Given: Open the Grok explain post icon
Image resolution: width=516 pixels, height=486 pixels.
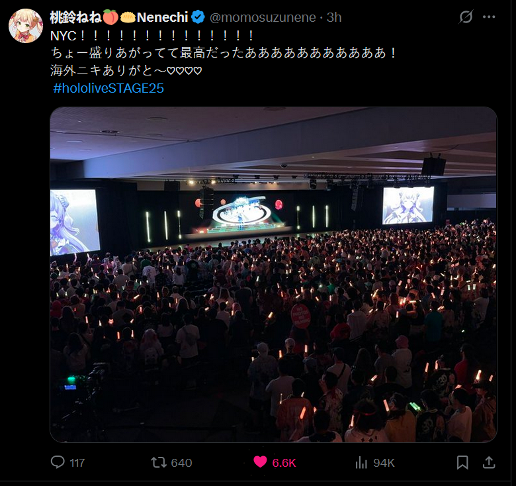Looking at the screenshot, I should 466,17.
